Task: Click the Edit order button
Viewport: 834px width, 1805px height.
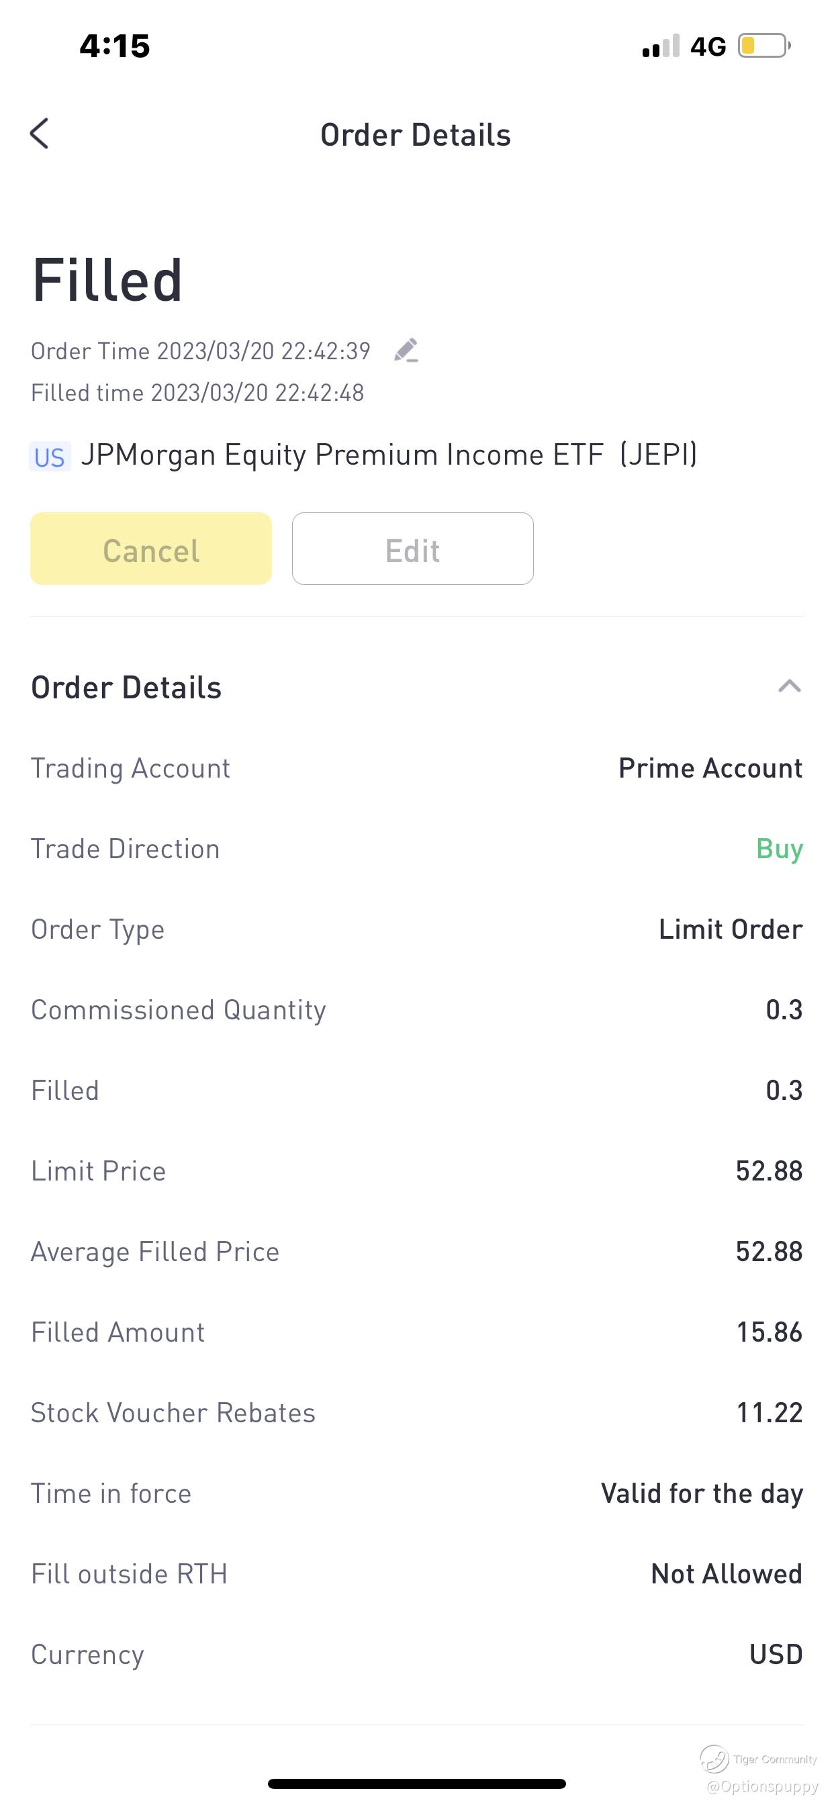Action: click(413, 549)
